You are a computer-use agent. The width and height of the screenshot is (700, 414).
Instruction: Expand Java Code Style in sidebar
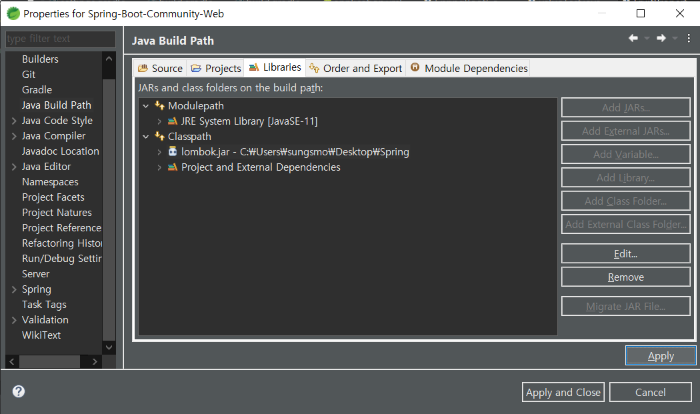[14, 121]
